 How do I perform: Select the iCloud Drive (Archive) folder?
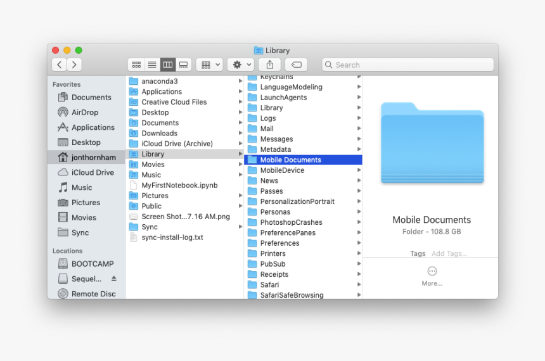pos(184,144)
